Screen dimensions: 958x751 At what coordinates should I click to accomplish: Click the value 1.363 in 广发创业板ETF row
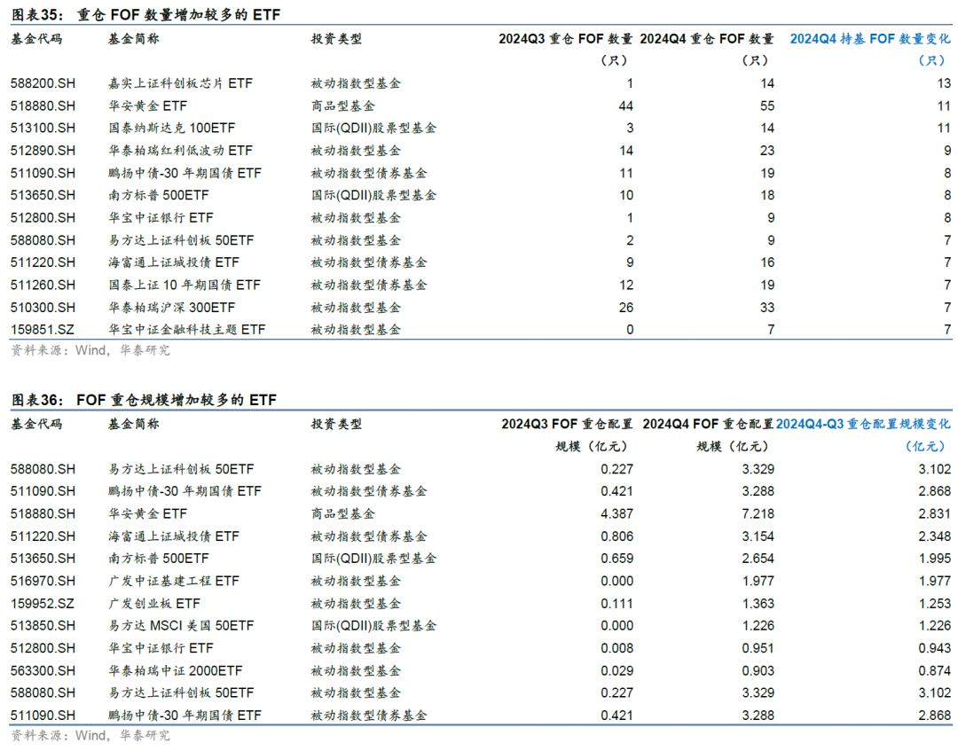[x=758, y=604]
